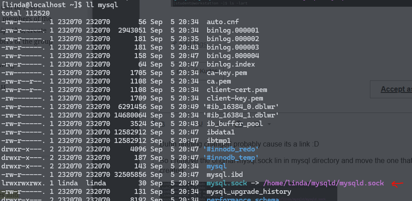
Task: Open the post options dropdown arrow
Action: coord(269,124)
